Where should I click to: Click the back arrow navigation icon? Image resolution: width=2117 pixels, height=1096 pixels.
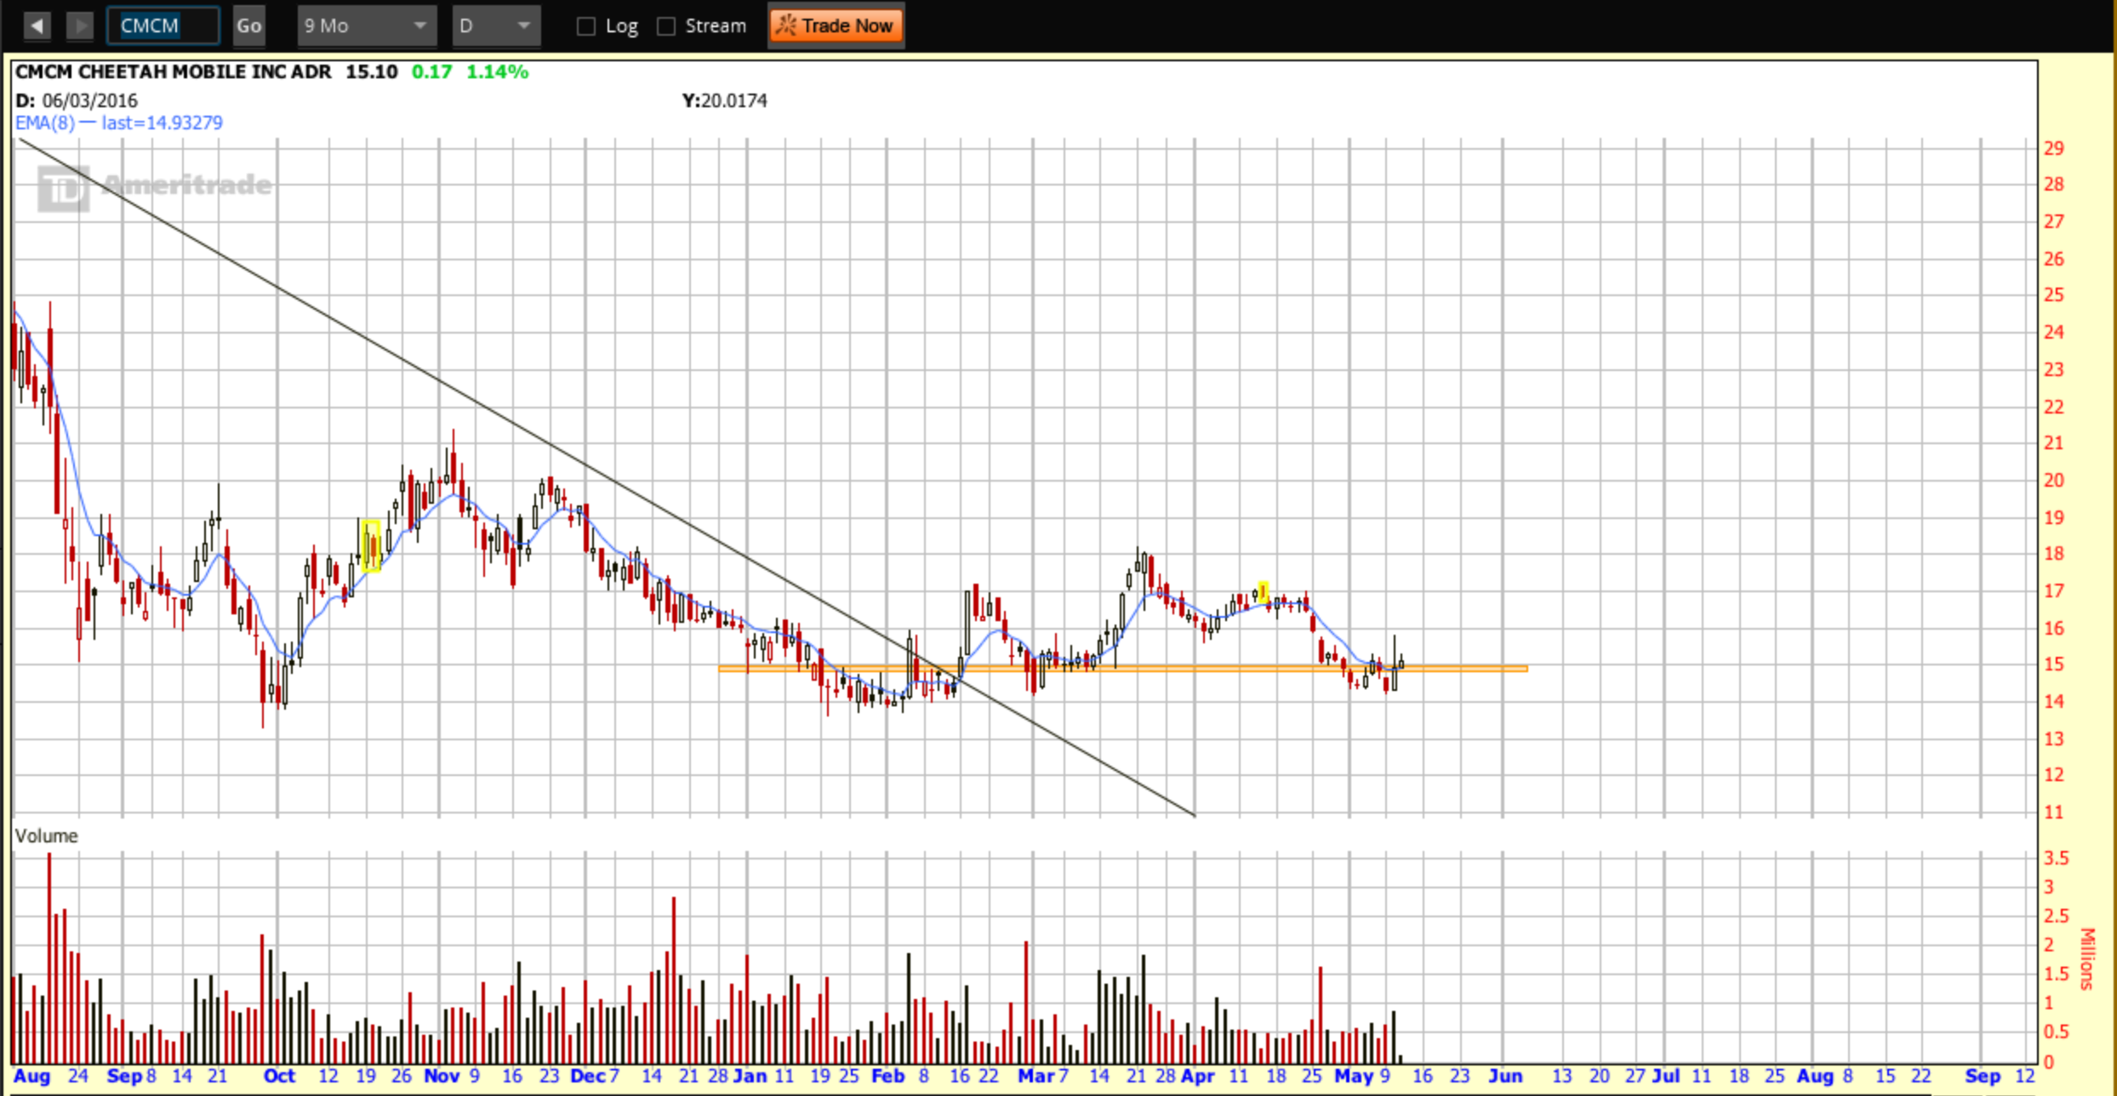pyautogui.click(x=37, y=26)
